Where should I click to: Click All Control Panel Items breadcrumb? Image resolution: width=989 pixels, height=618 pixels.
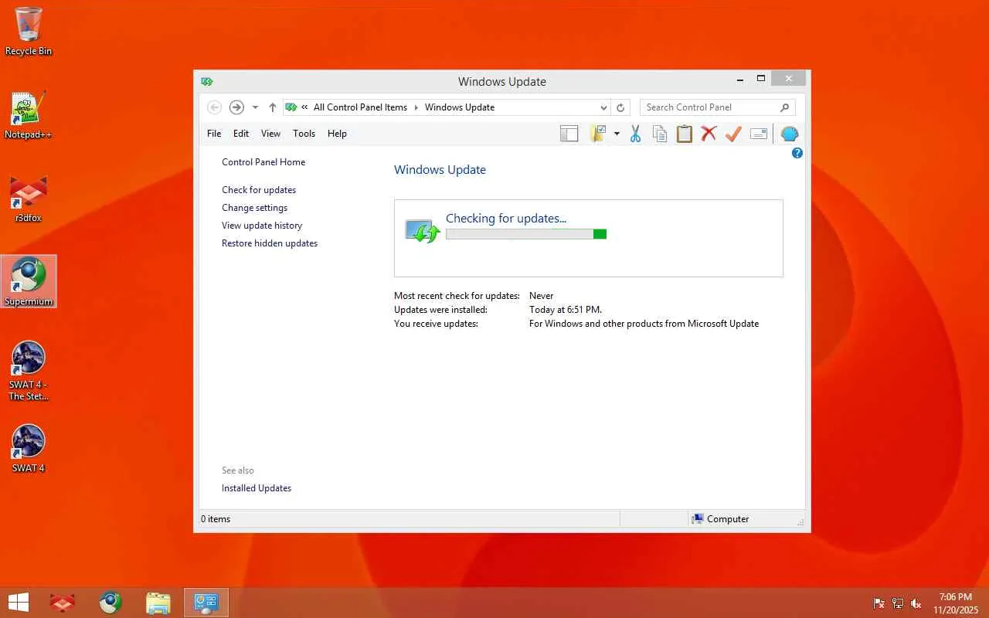pyautogui.click(x=360, y=107)
